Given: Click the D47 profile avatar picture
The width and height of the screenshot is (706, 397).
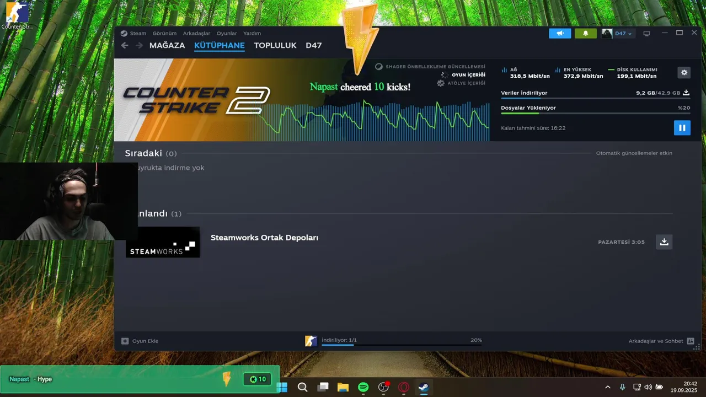Looking at the screenshot, I should [x=607, y=34].
